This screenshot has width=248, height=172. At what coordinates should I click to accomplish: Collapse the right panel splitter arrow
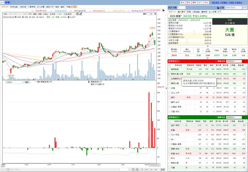[x=166, y=88]
